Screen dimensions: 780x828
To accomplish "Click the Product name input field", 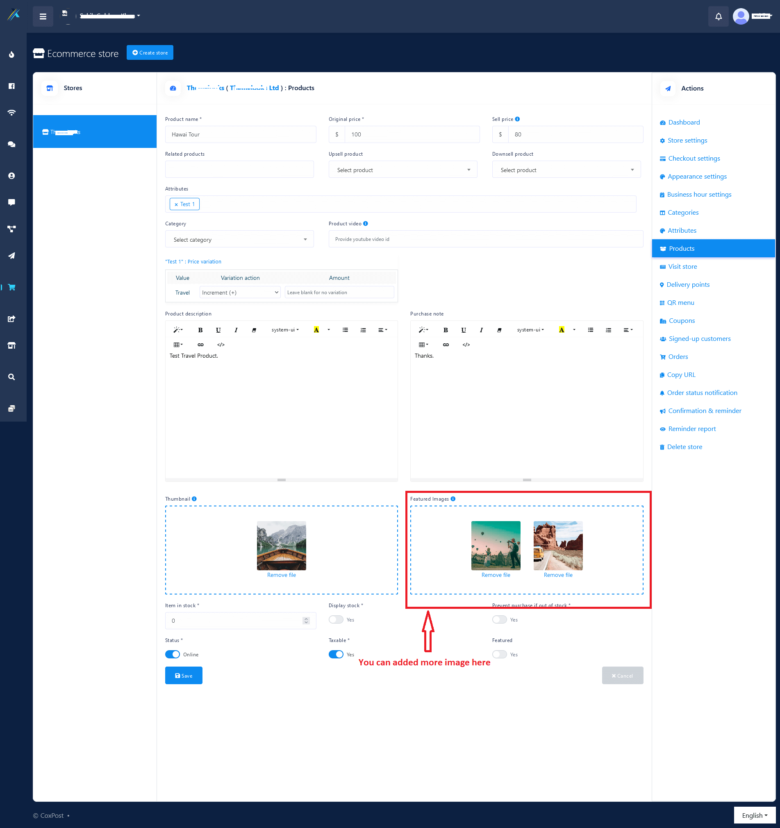I will (241, 134).
